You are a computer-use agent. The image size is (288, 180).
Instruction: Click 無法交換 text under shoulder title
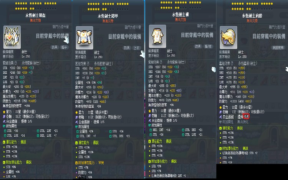(x=252, y=21)
